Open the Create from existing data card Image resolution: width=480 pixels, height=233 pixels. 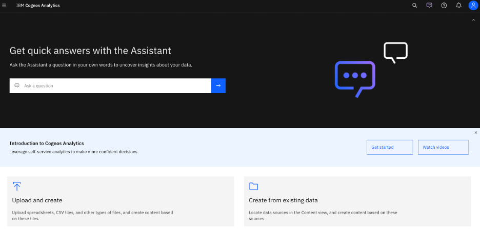357,201
